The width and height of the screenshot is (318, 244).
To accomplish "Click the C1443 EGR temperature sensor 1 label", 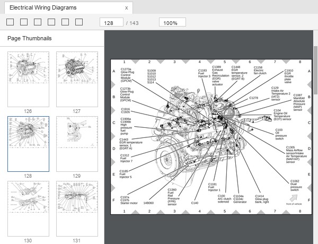I will point(131,144).
